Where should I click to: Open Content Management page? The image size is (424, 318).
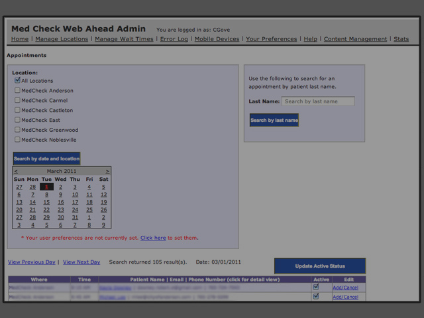click(355, 39)
